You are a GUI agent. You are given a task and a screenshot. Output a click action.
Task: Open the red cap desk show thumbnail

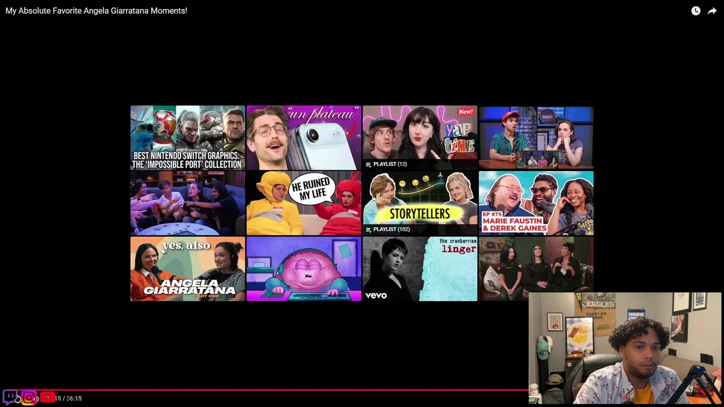point(536,137)
